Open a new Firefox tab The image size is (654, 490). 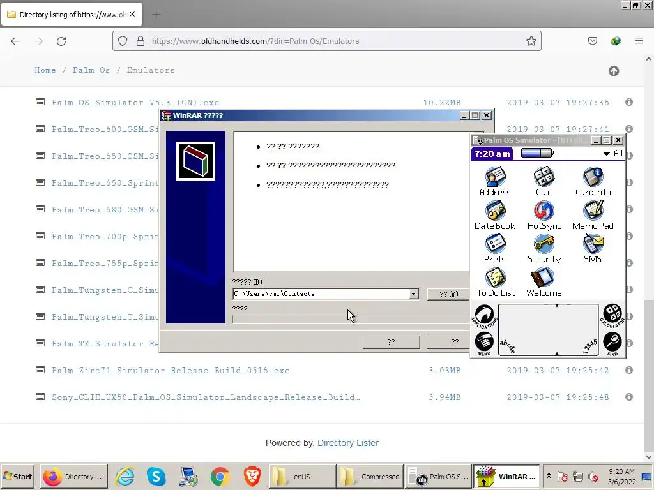[156, 15]
